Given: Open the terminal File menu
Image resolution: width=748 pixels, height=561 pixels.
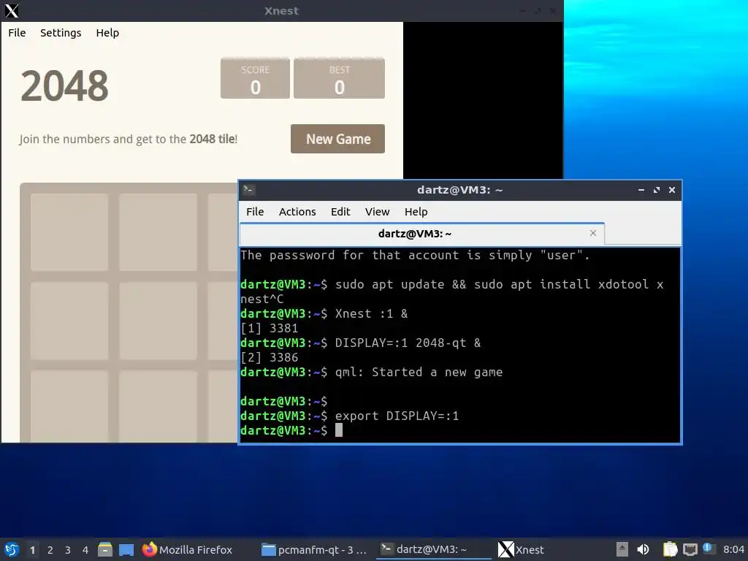Looking at the screenshot, I should tap(255, 212).
